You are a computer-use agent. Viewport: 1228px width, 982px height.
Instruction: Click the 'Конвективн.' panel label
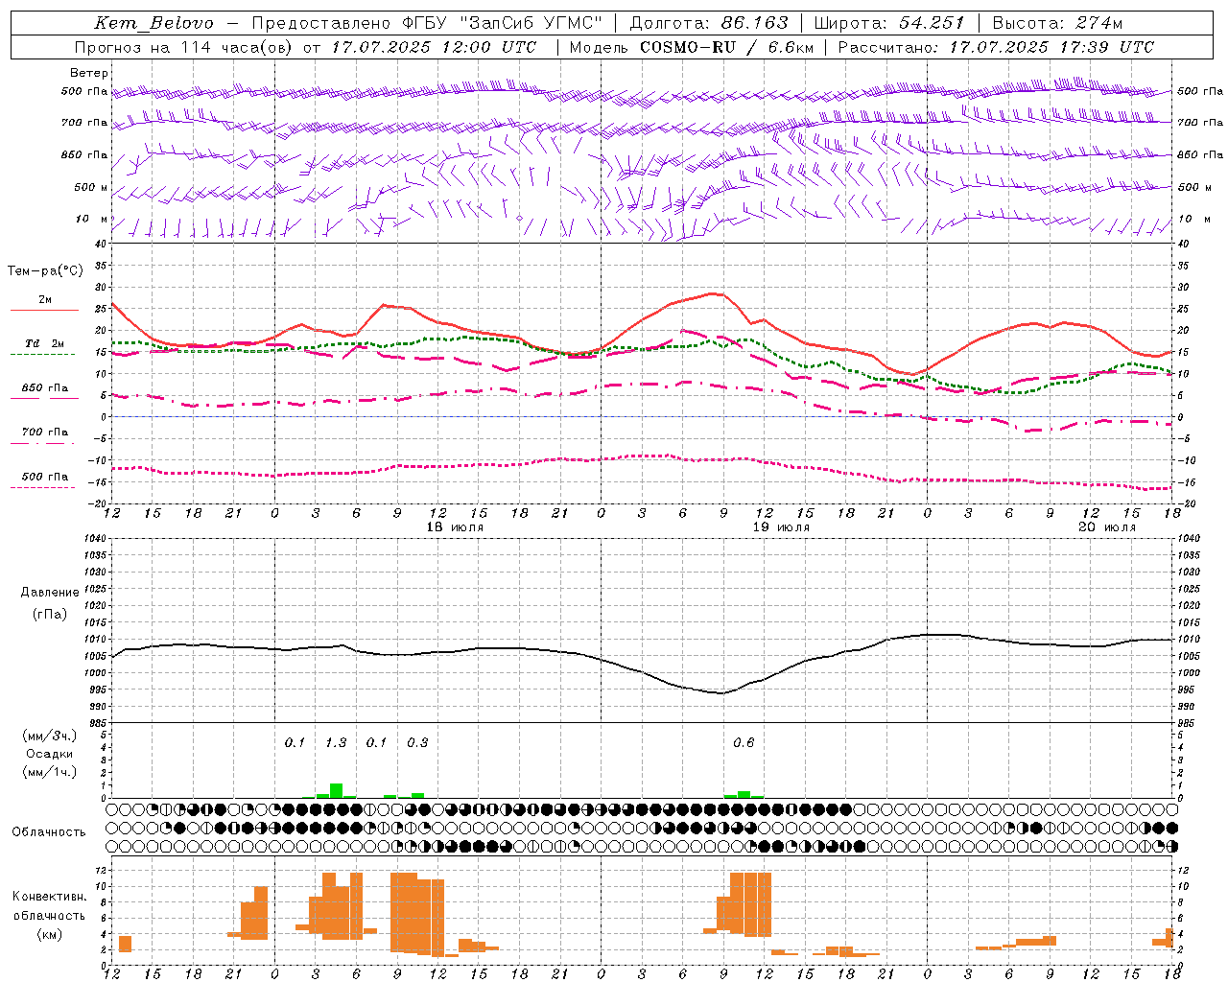click(x=49, y=897)
